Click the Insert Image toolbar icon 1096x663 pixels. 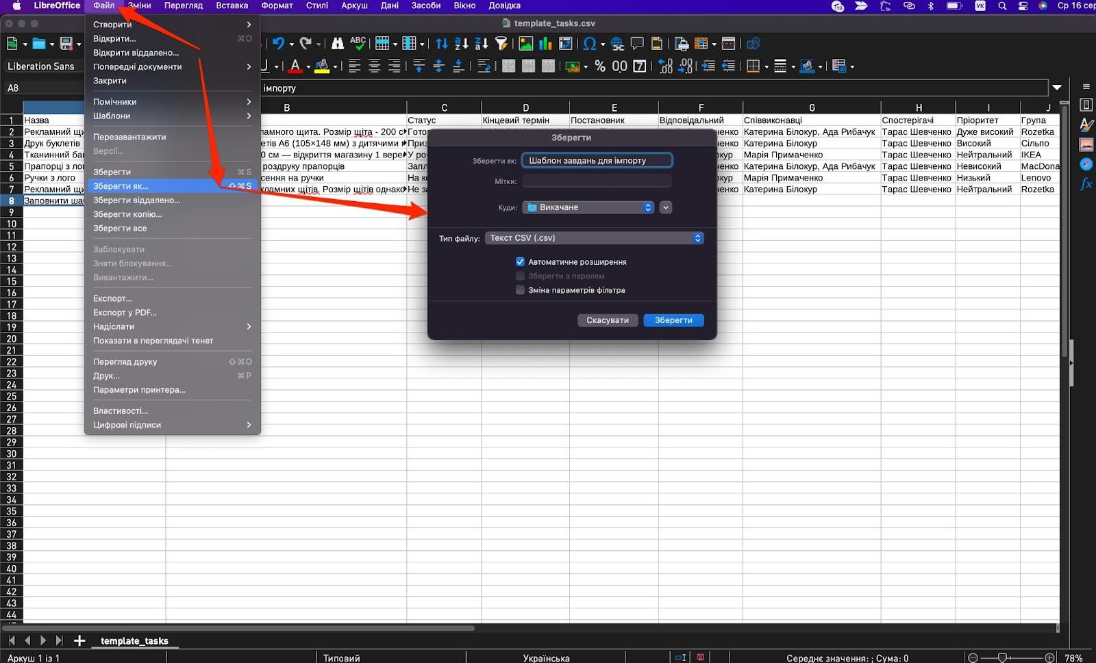(525, 44)
